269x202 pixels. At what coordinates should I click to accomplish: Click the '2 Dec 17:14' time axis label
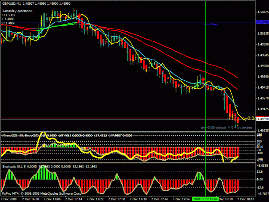74,199
